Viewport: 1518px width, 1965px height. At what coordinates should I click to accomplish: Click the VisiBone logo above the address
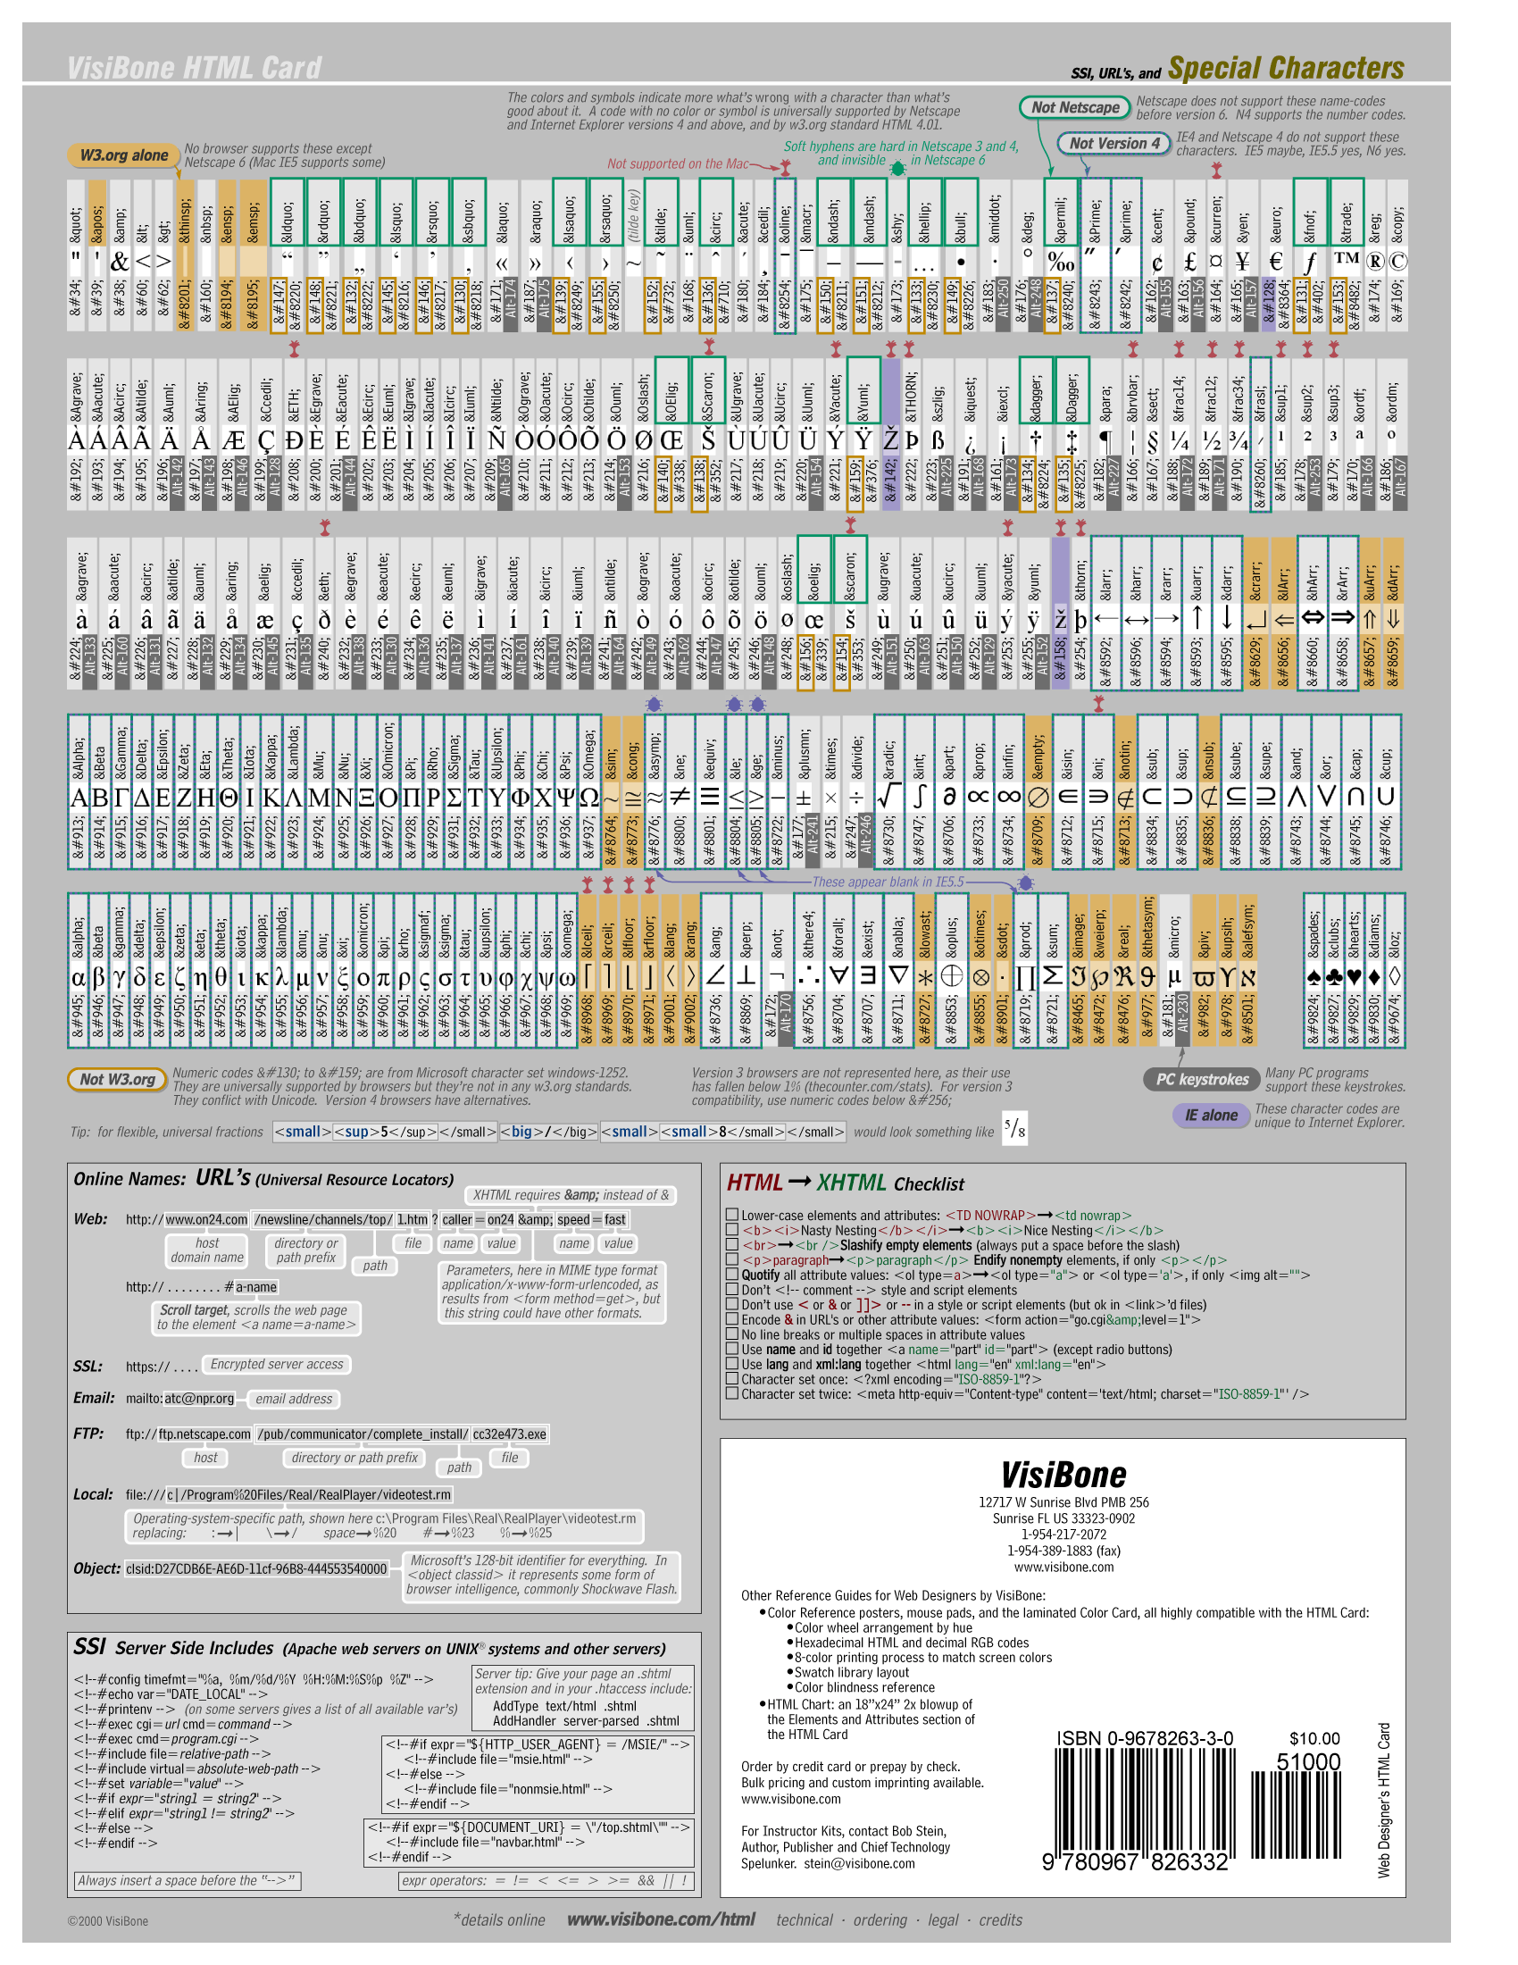1063,1476
